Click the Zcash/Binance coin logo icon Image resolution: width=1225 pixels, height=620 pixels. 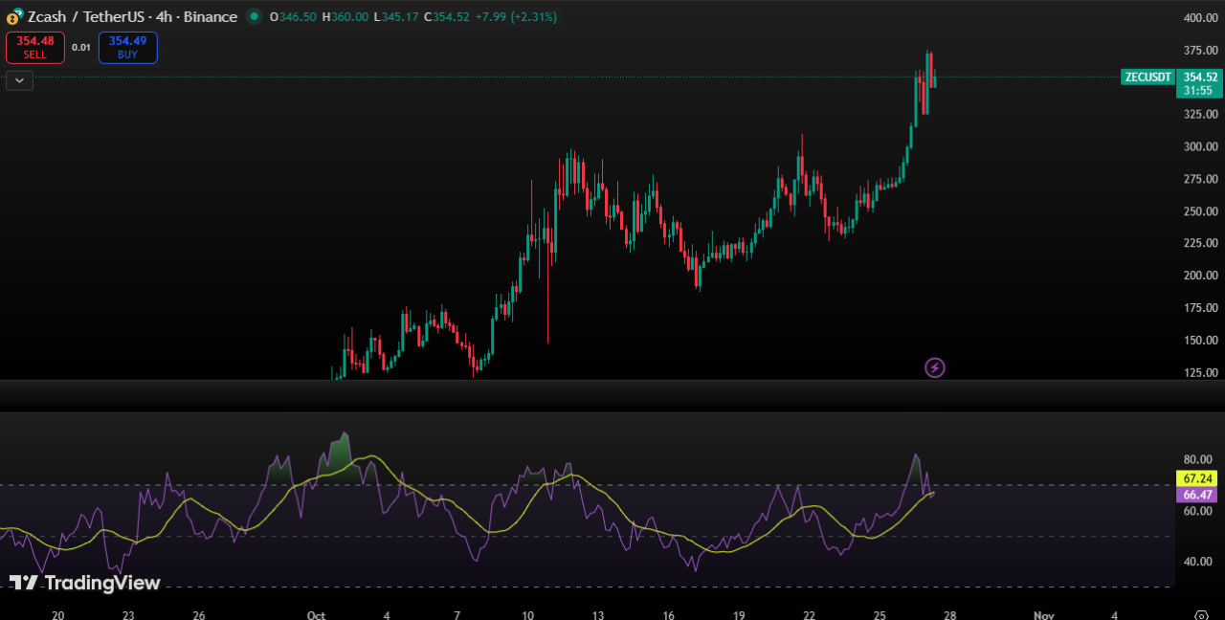pos(13,17)
